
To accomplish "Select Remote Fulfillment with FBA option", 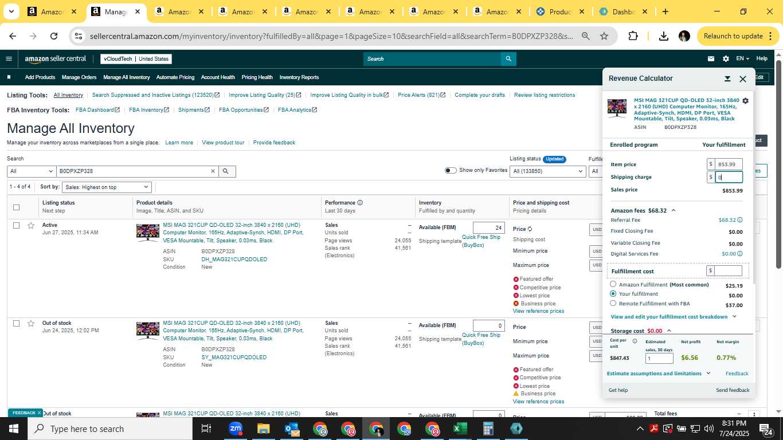I will [x=613, y=304].
